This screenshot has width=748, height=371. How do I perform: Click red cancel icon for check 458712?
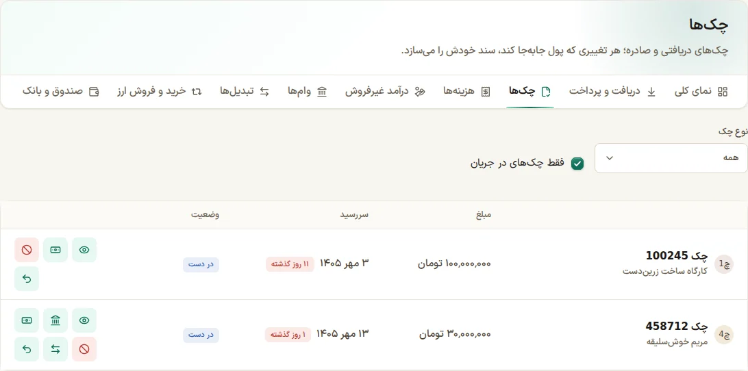pos(84,350)
